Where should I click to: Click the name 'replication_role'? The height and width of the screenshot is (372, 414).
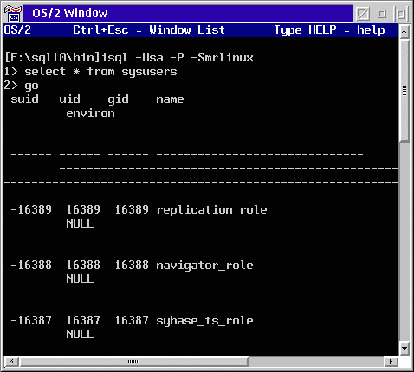coord(211,210)
